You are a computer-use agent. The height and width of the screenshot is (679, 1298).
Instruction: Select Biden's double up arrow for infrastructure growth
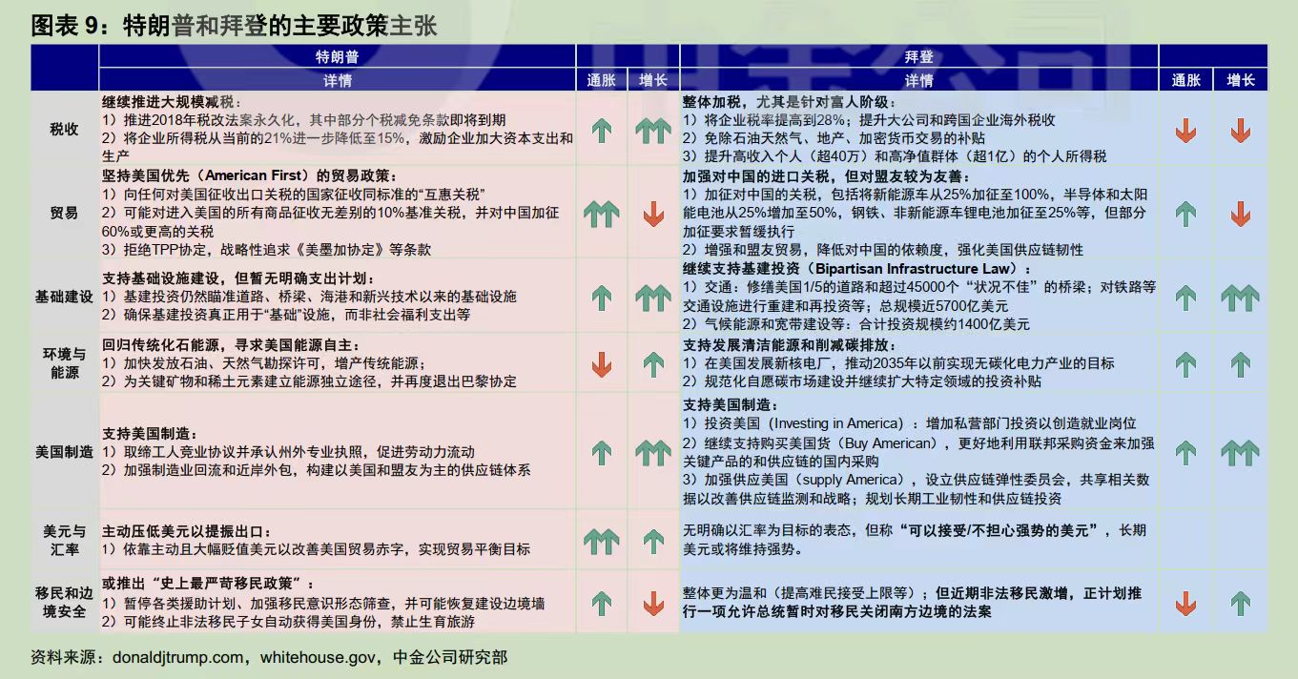tap(1240, 298)
